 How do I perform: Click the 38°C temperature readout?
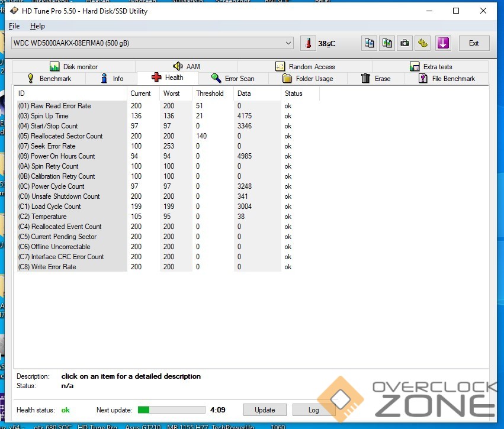click(x=326, y=44)
